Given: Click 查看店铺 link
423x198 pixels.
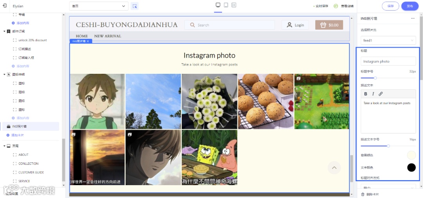Looking at the screenshot, I should click(x=347, y=6).
